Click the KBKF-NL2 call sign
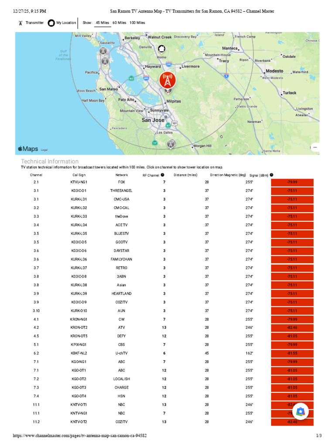335x447 pixels. 79,353
